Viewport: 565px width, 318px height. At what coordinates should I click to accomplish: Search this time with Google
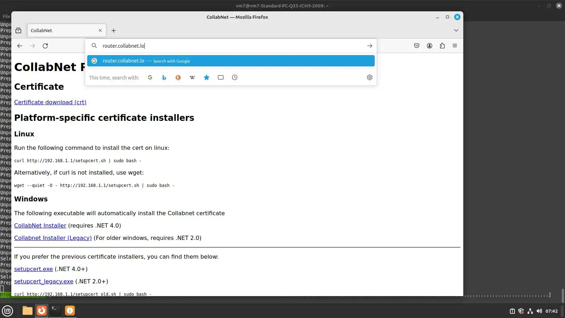coord(150,77)
